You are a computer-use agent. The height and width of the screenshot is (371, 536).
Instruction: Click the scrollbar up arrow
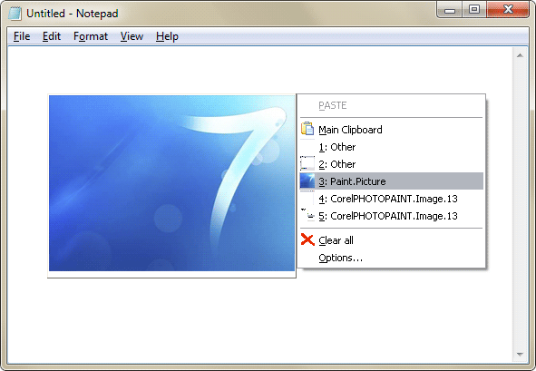coord(520,55)
